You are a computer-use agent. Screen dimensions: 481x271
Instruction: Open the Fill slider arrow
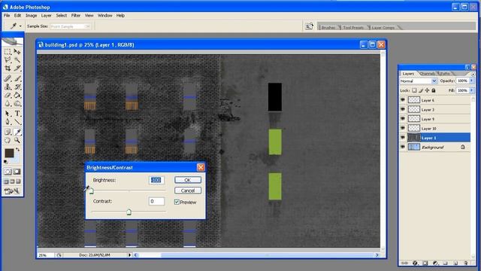point(471,90)
